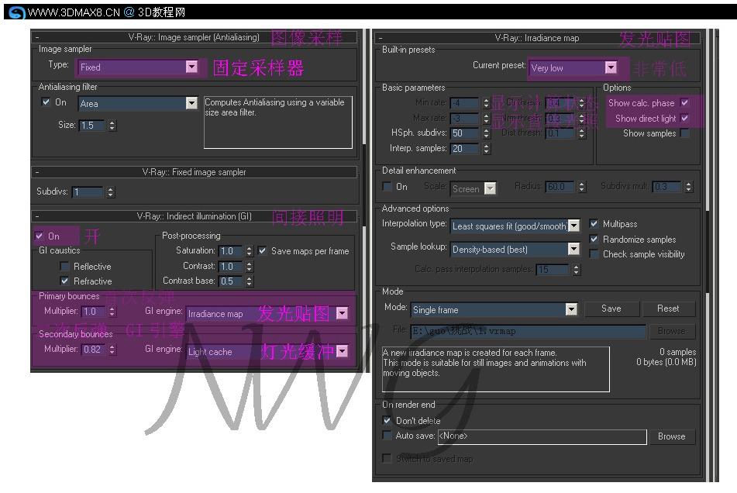Collapse the Image sampler (Antialiasing) rollout
The width and height of the screenshot is (737, 493).
pyautogui.click(x=38, y=37)
